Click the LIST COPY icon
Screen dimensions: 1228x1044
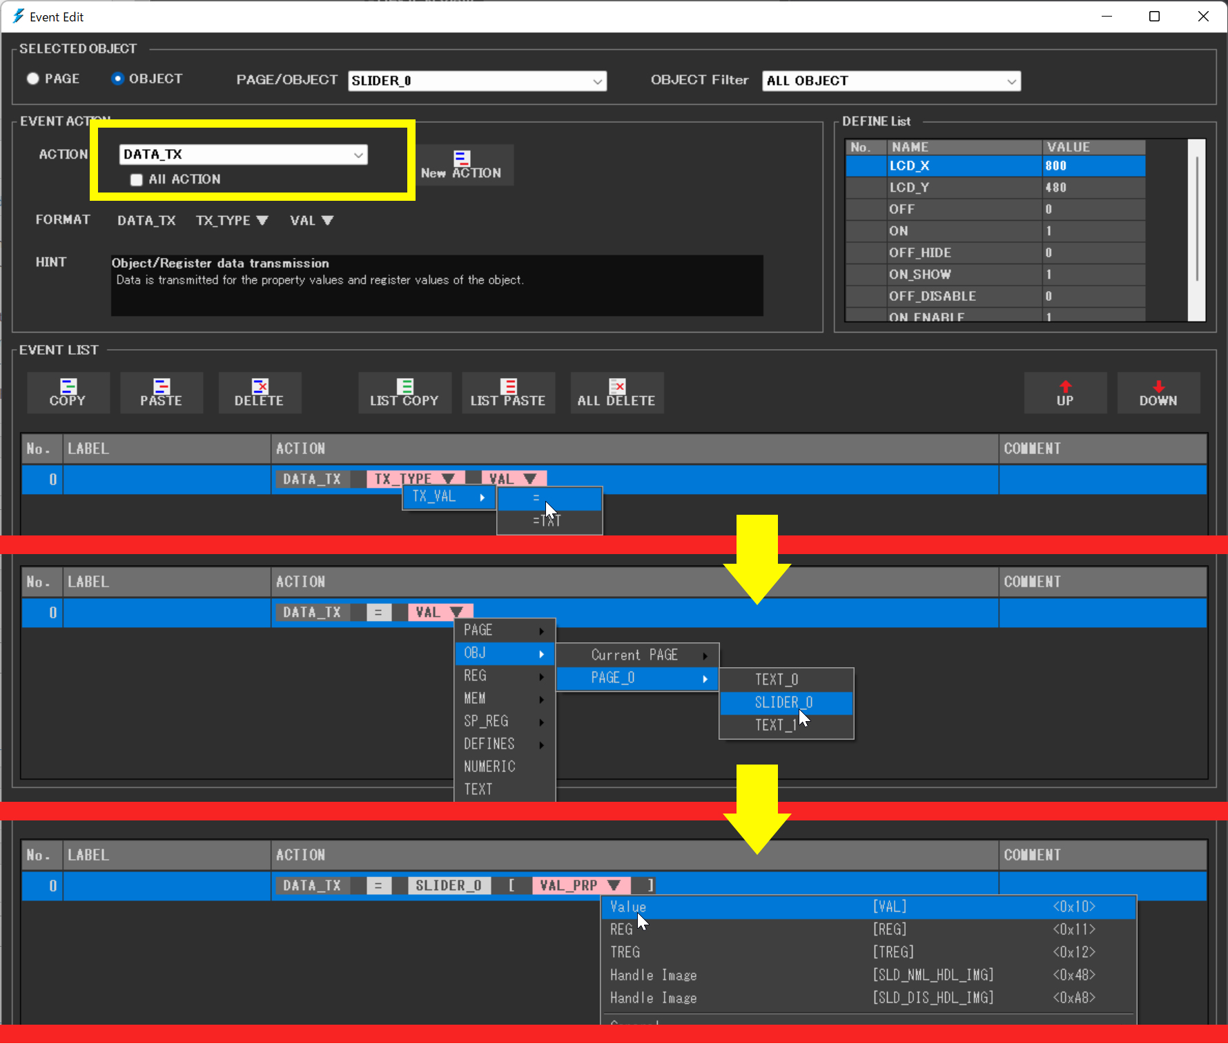[405, 393]
